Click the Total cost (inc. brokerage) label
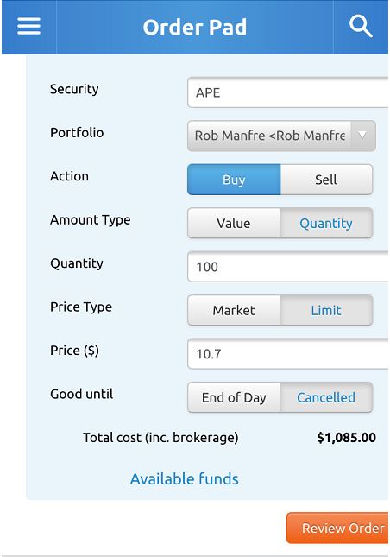Screen dimensions: 390x557 pyautogui.click(x=160, y=437)
